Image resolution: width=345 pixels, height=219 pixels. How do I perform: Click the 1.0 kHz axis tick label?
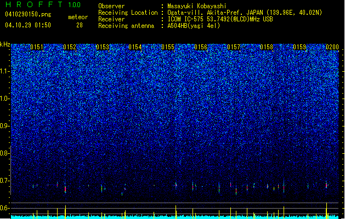tap(5, 99)
